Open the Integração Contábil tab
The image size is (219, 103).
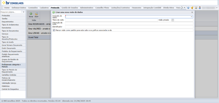click(152, 8)
